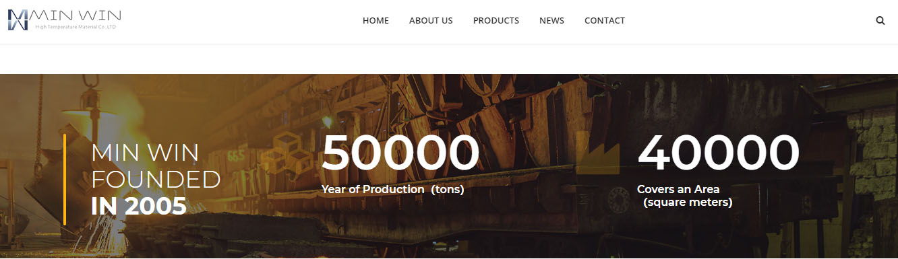898x259 pixels.
Task: Open the PRODUCTS menu
Action: [x=496, y=21]
